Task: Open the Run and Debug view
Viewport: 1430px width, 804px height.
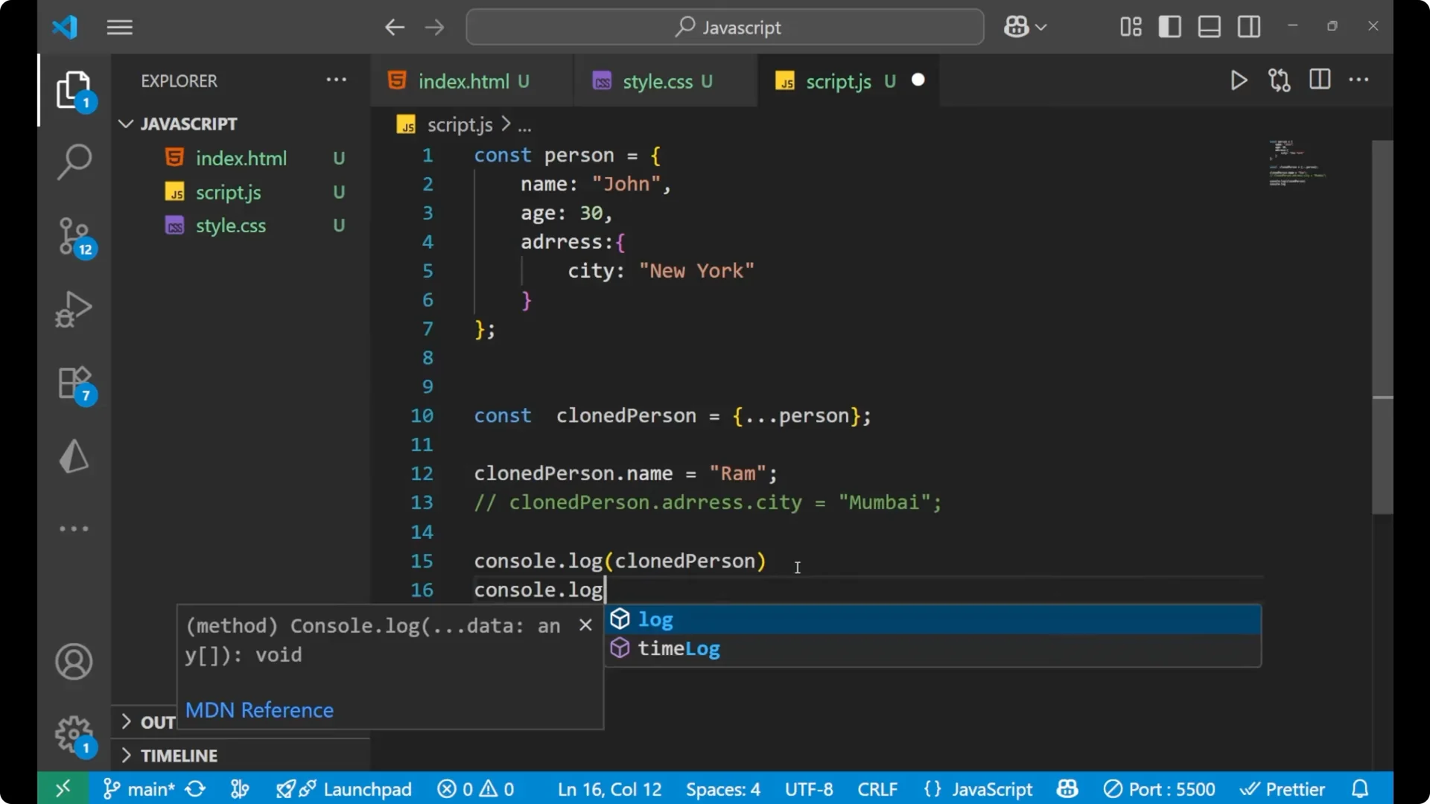Action: [74, 308]
